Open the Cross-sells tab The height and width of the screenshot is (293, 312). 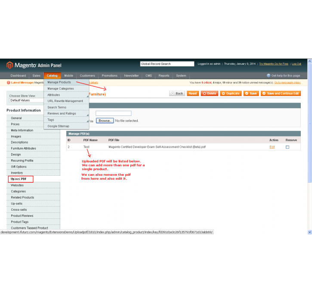point(33,210)
